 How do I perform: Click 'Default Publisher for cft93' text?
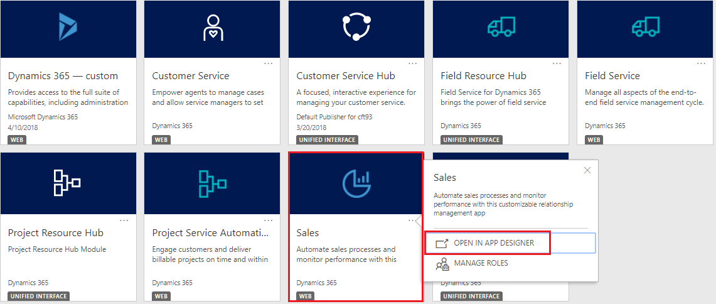[x=334, y=117]
